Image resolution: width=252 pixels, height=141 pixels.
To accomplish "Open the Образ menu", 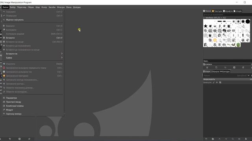I will 31,7.
